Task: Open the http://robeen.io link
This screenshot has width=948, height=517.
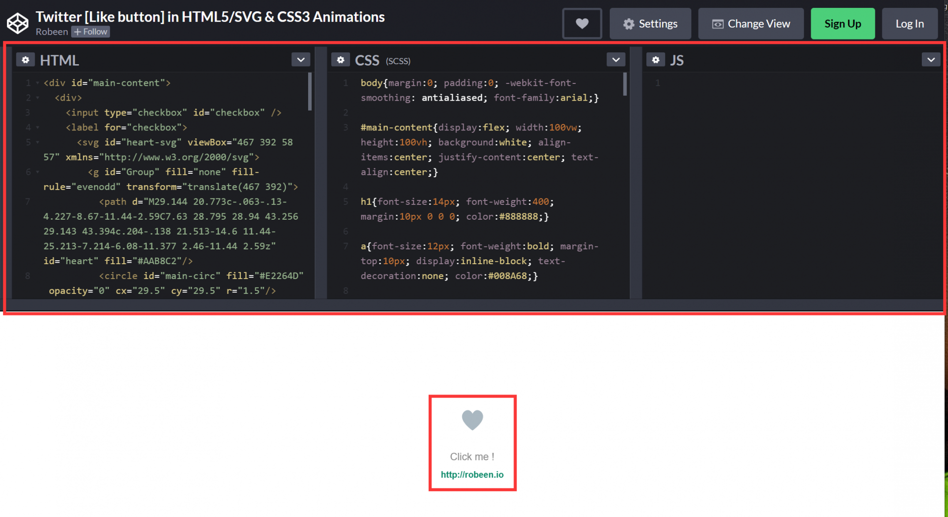Action: pyautogui.click(x=472, y=474)
